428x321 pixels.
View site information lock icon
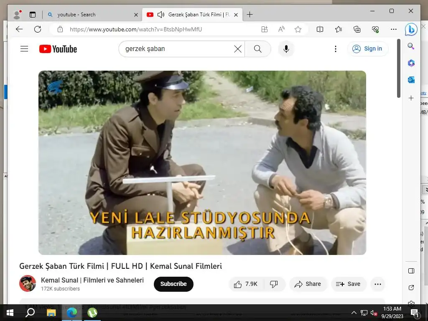pos(60,29)
